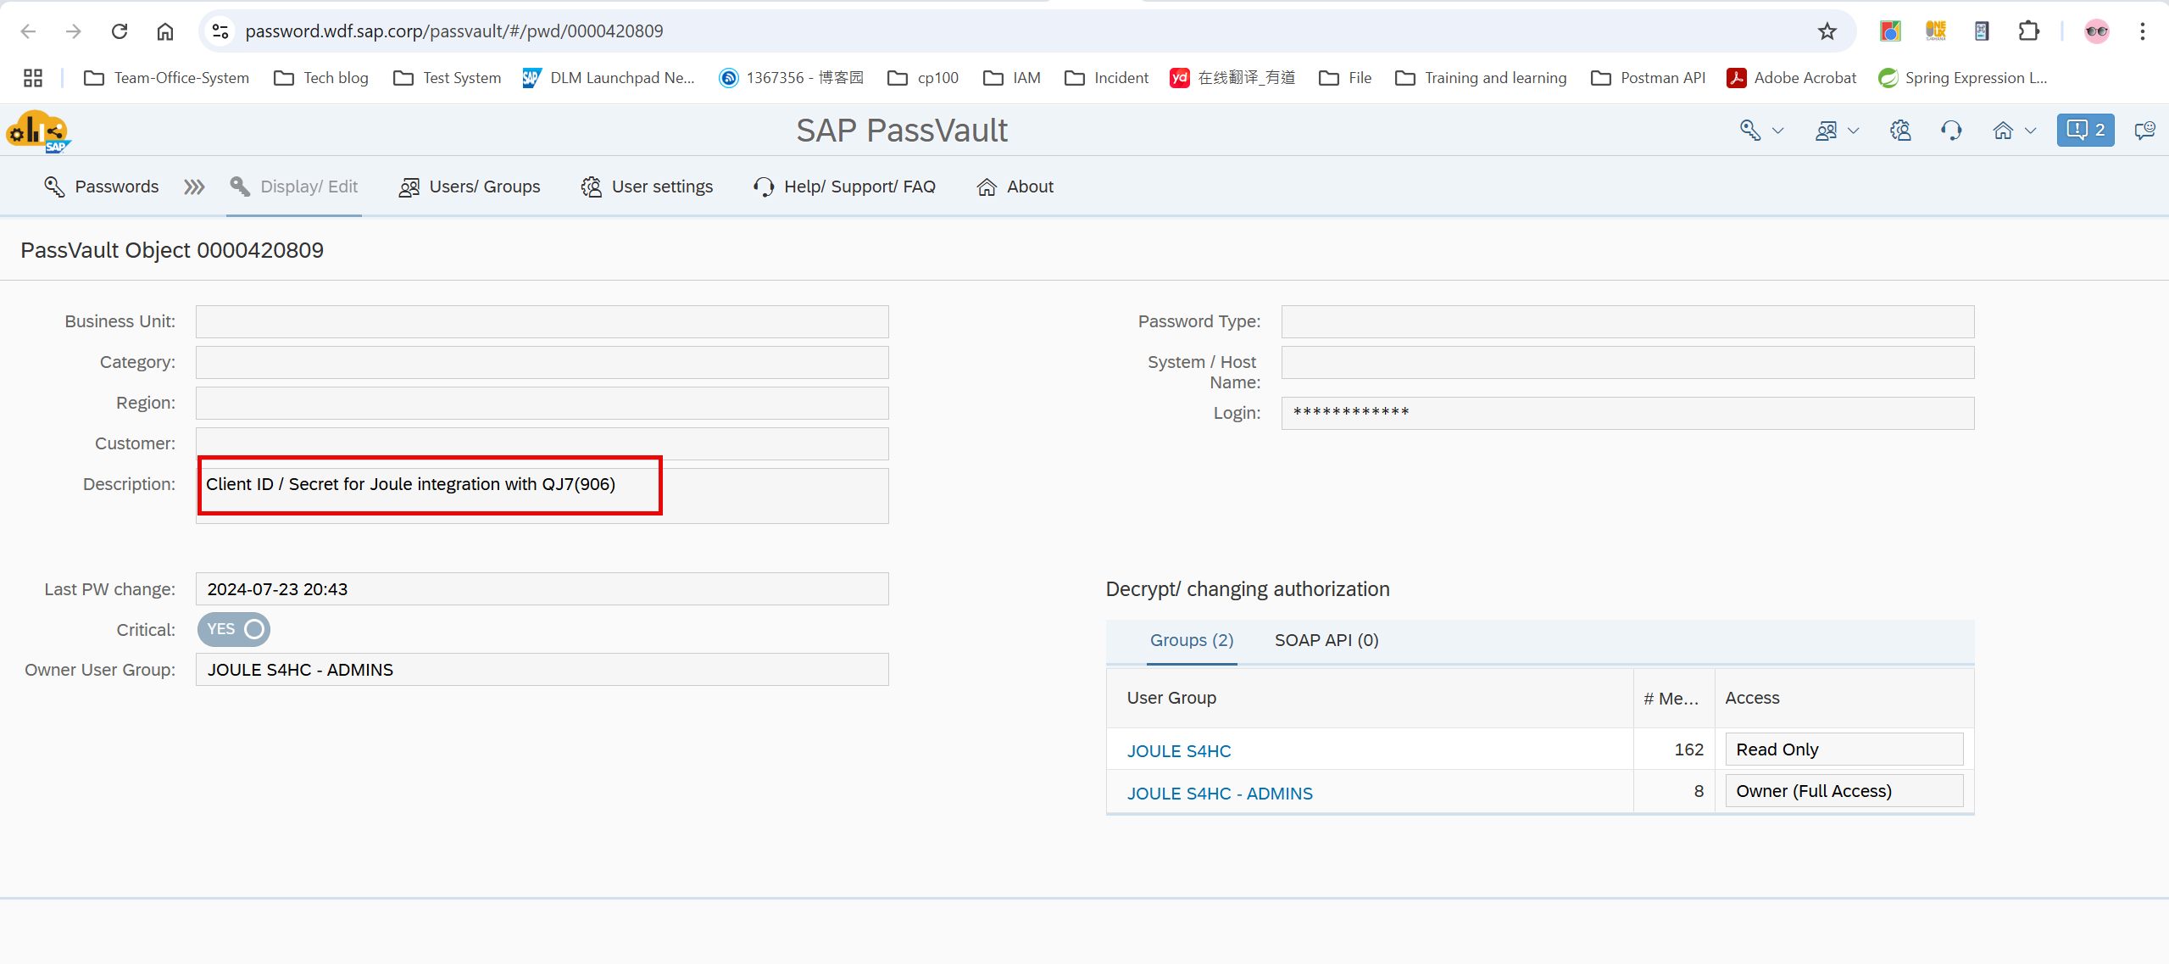Click the Password Type field
Viewport: 2169px width, 964px height.
[1627, 322]
